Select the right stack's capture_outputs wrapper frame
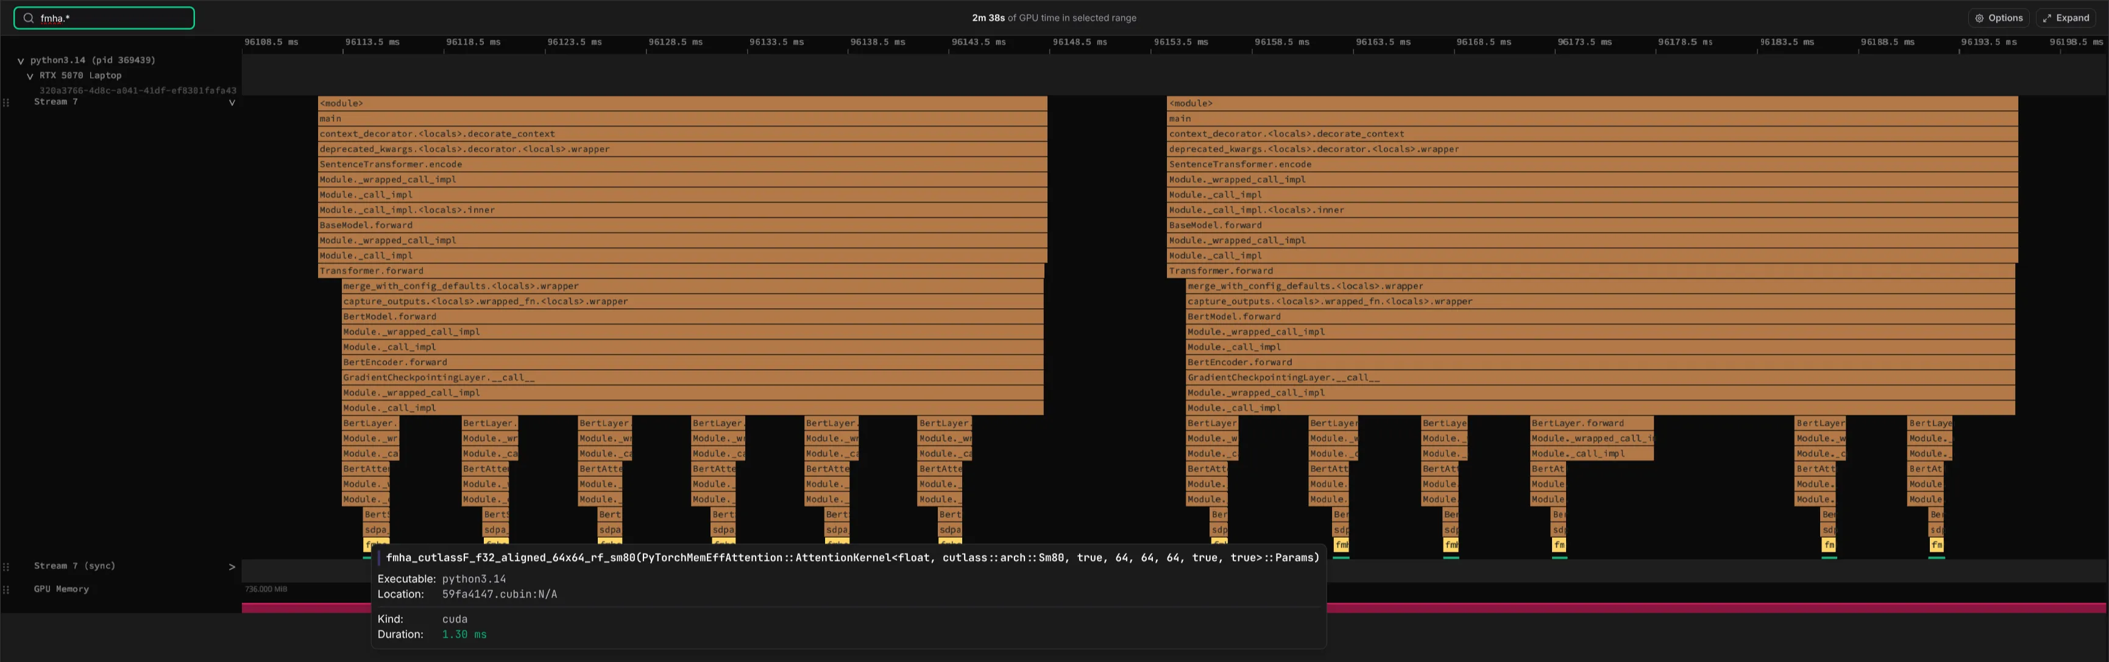This screenshot has height=662, width=2109. coord(1600,301)
